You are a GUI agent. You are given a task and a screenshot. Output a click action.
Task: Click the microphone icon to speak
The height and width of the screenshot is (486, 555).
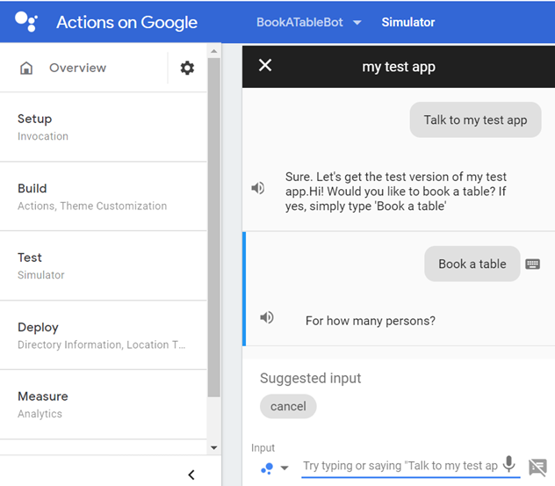click(508, 465)
